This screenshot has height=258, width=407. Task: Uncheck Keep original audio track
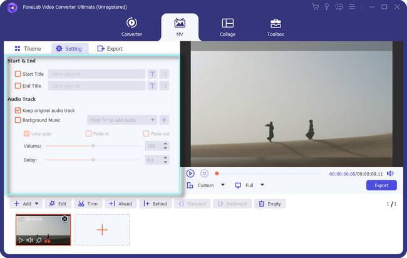[x=18, y=110]
